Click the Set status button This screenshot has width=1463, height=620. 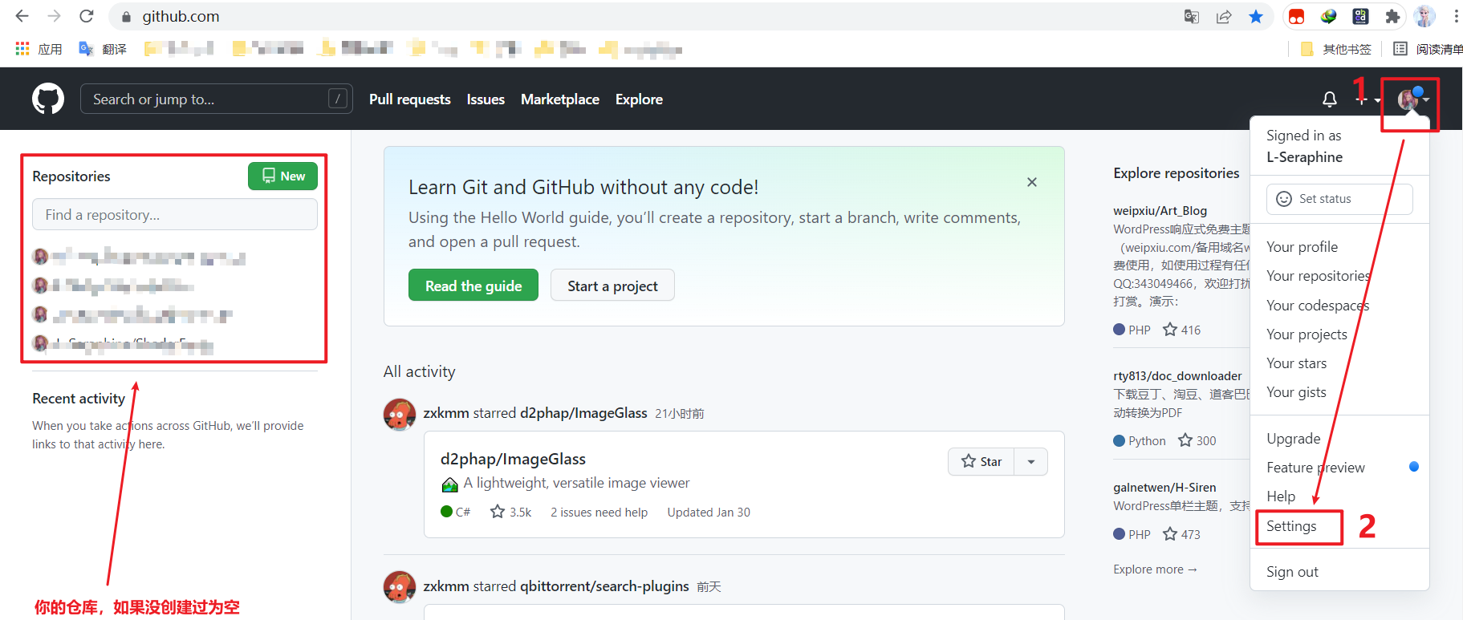[1339, 199]
